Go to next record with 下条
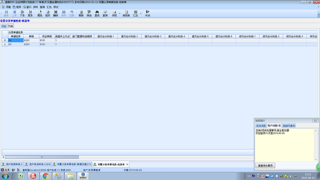 pyautogui.click(x=22, y=14)
